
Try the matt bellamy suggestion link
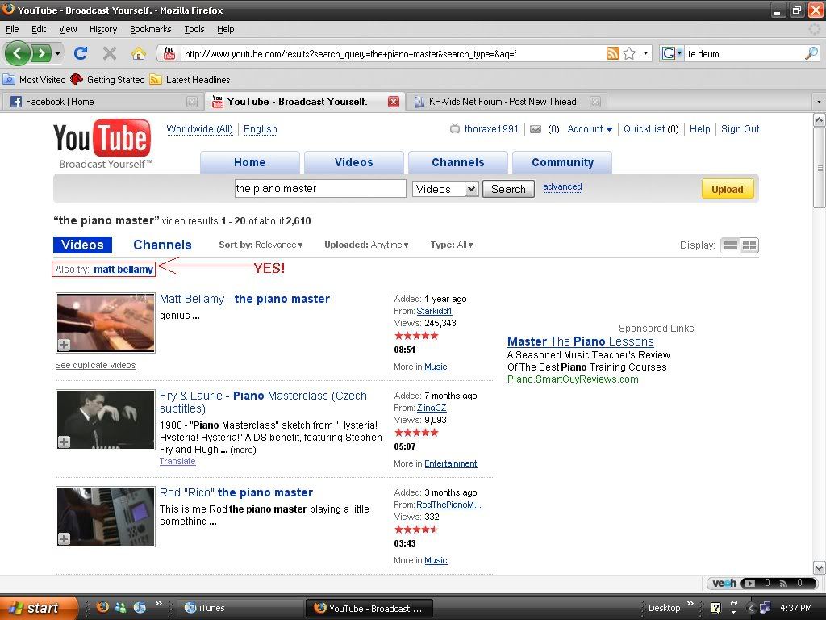(x=123, y=270)
